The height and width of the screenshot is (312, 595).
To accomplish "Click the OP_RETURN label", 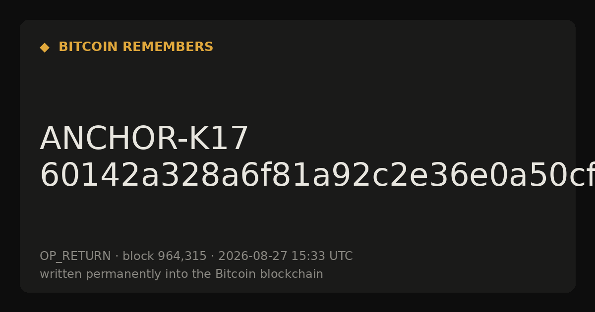I will point(75,257).
